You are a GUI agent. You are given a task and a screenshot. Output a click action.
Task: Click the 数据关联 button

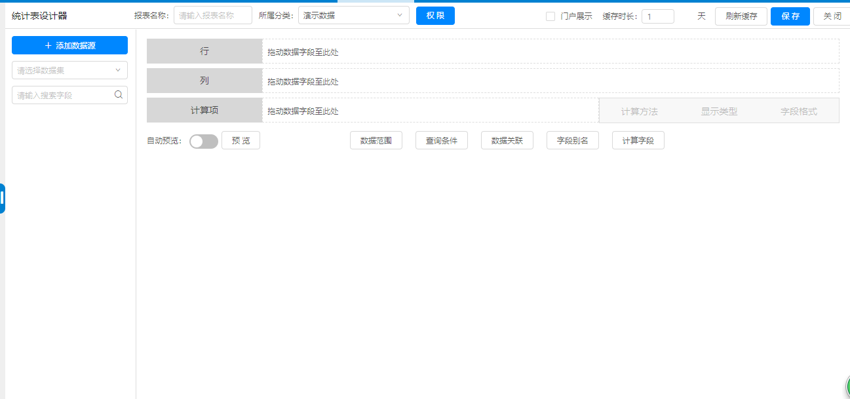507,141
